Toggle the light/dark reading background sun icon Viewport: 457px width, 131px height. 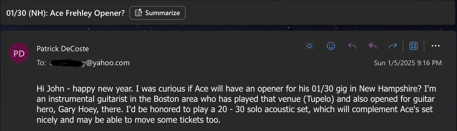[310, 46]
